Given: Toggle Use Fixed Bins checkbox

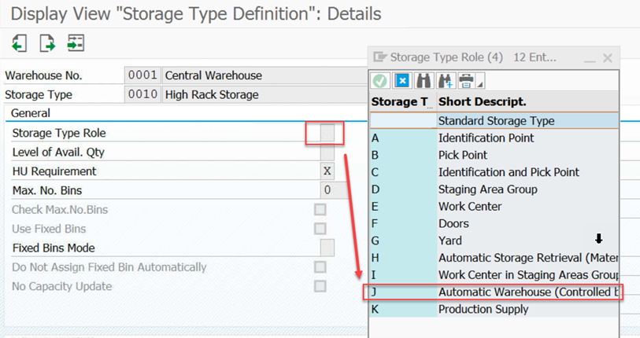Looking at the screenshot, I should (x=320, y=229).
